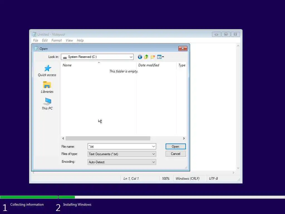Click the Open dialog title icon
The width and height of the screenshot is (285, 214).
click(36, 48)
